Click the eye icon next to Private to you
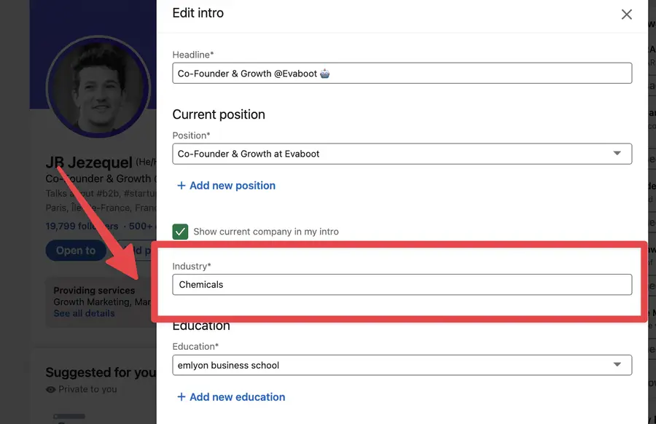The image size is (656, 424). point(50,390)
